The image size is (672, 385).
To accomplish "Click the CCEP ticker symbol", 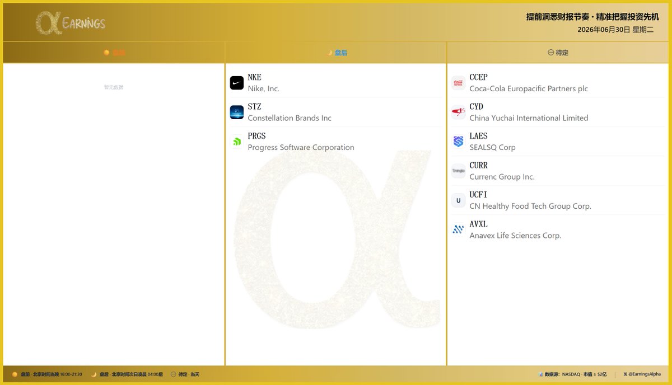I will pos(479,77).
